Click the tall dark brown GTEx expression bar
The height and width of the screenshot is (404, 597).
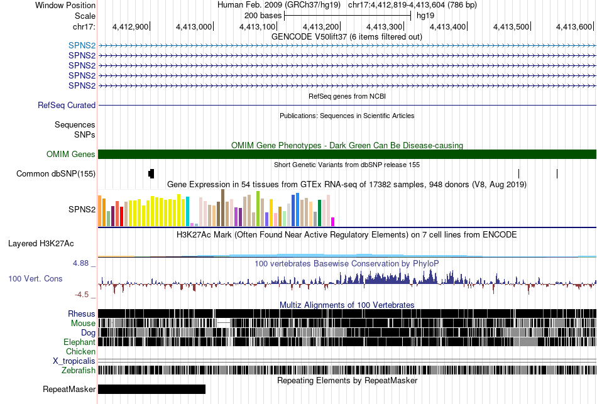point(223,208)
